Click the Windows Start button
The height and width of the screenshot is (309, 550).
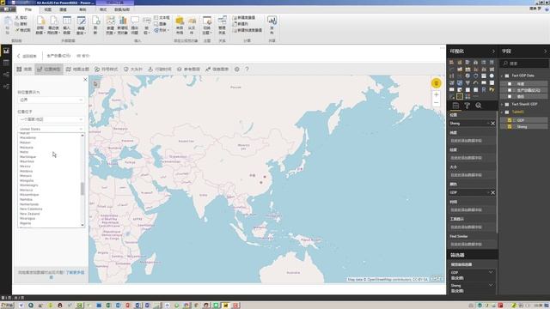[7, 306]
